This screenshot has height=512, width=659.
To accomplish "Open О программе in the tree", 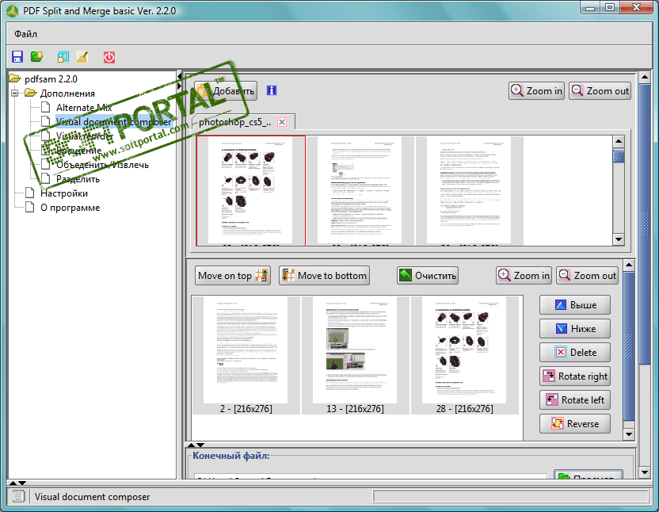I will 70,208.
